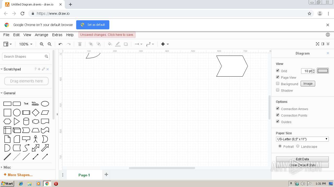Select the Portrait radio button
The width and height of the screenshot is (334, 187).
[280, 146]
